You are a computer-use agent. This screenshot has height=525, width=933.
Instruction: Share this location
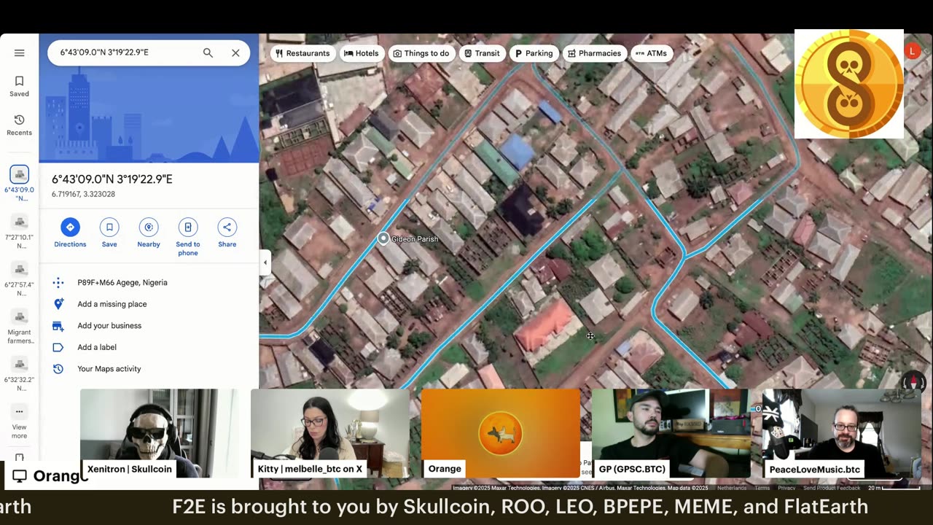coord(227,233)
